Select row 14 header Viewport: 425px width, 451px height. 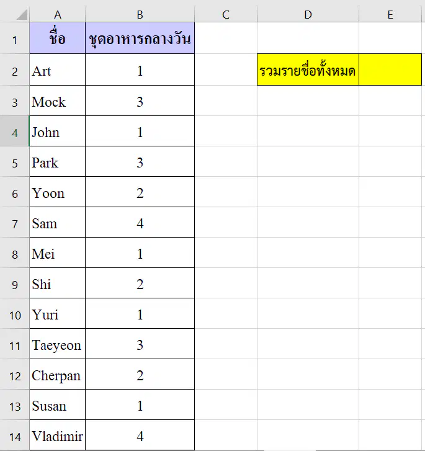click(14, 435)
